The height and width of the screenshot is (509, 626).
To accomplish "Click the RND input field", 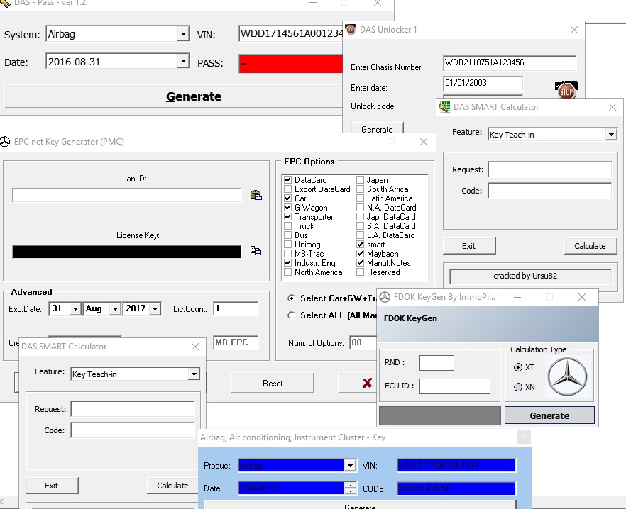I will click(436, 362).
